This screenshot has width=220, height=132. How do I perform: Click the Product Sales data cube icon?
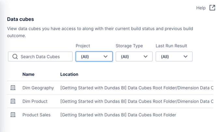pos(13,115)
